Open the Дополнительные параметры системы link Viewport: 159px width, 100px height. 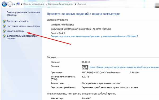pyautogui.click(x=22, y=37)
